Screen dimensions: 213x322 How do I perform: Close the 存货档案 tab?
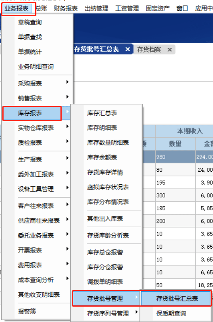(170, 50)
